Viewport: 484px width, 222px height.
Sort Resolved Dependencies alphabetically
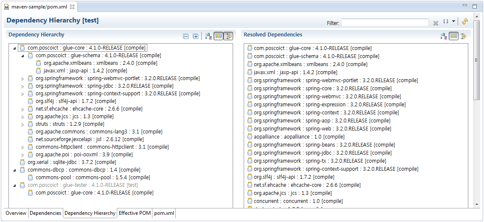tap(444, 36)
